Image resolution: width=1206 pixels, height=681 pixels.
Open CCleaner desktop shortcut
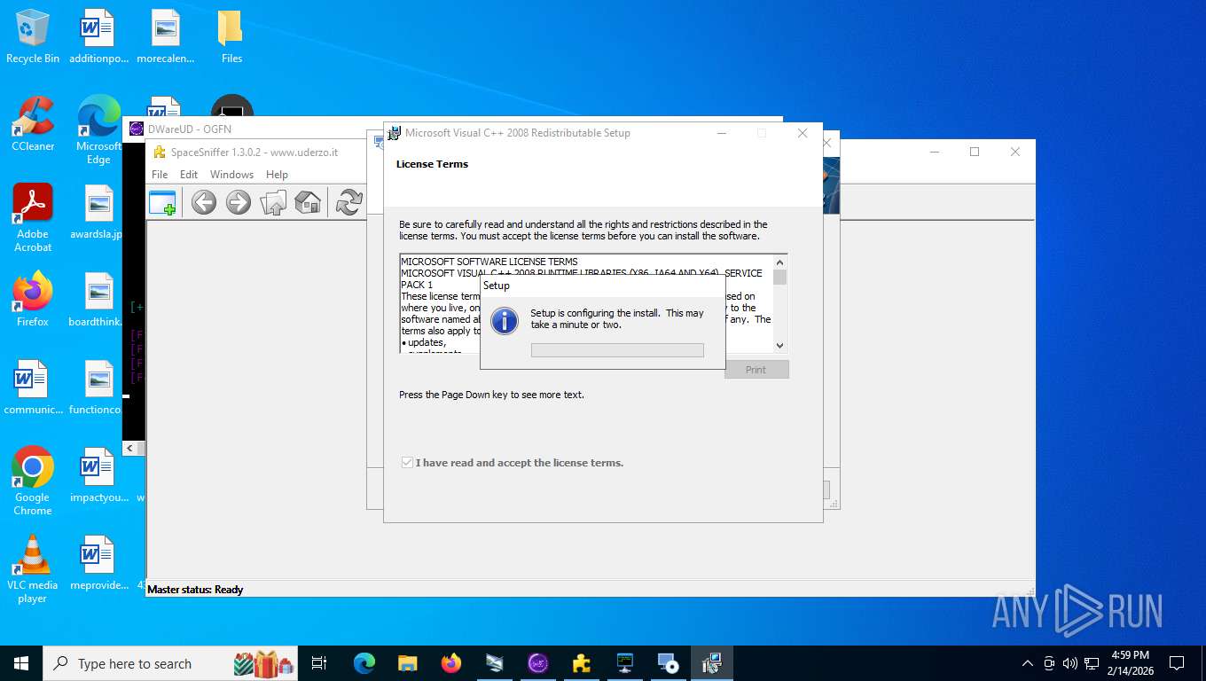(33, 123)
